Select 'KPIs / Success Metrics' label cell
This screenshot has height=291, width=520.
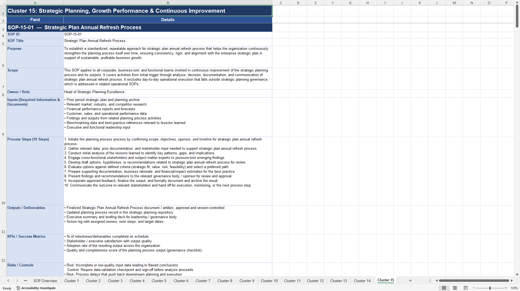35,248
